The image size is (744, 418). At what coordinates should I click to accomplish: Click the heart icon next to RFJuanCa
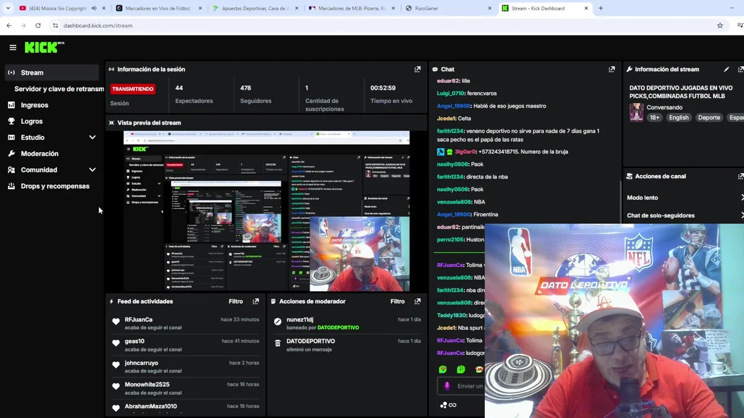[x=116, y=322]
